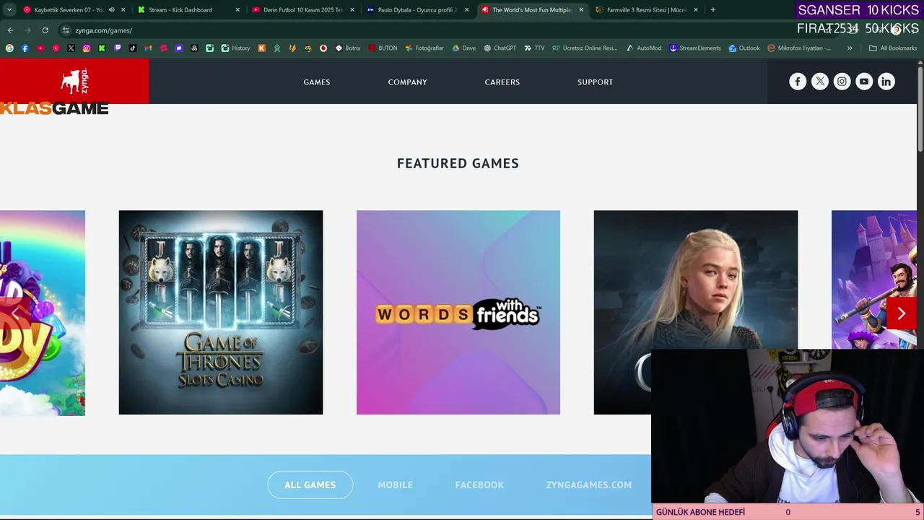Open the StreamElements bookmark
This screenshot has height=520, width=924.
(x=694, y=48)
